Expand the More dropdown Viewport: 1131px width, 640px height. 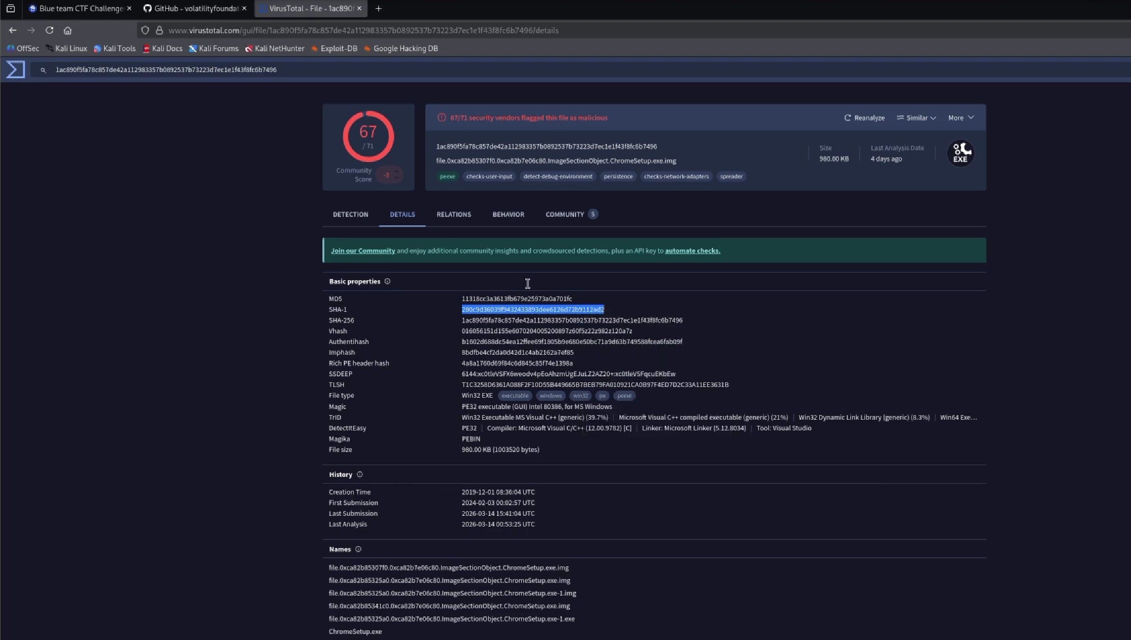(x=961, y=118)
